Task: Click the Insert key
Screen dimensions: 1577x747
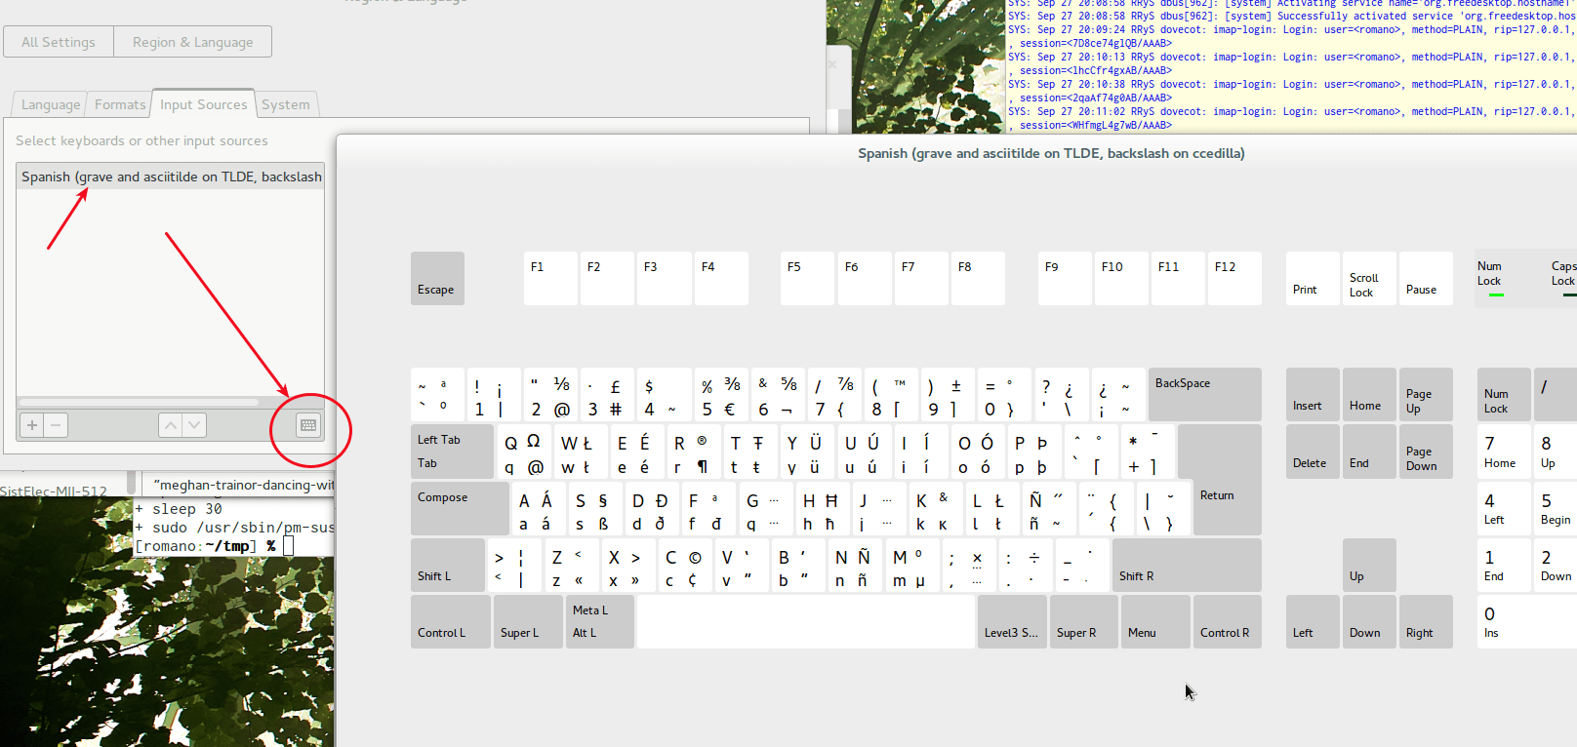Action: click(1313, 394)
